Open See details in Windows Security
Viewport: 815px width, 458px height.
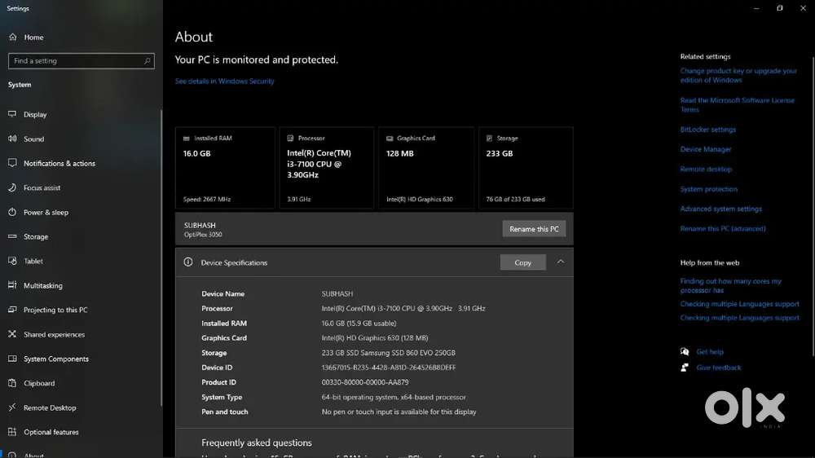225,81
